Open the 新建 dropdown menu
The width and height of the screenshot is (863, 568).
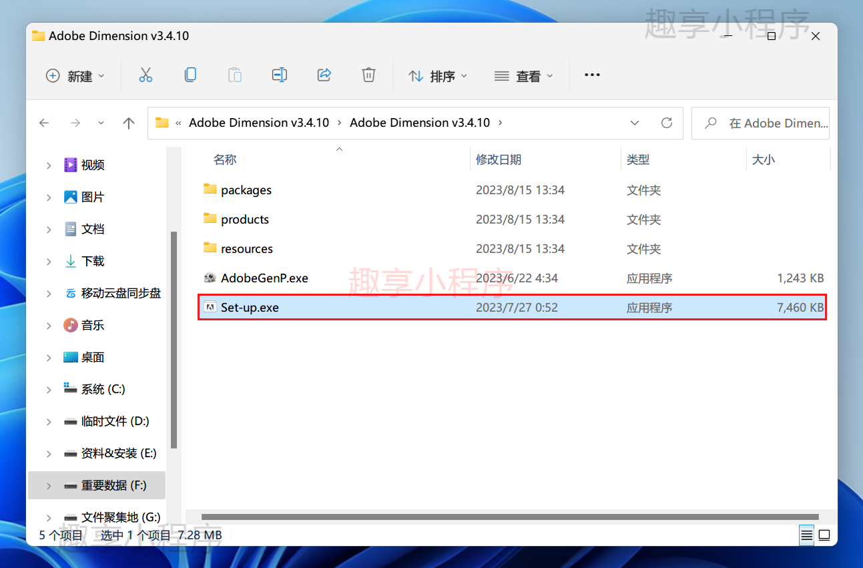tap(75, 76)
